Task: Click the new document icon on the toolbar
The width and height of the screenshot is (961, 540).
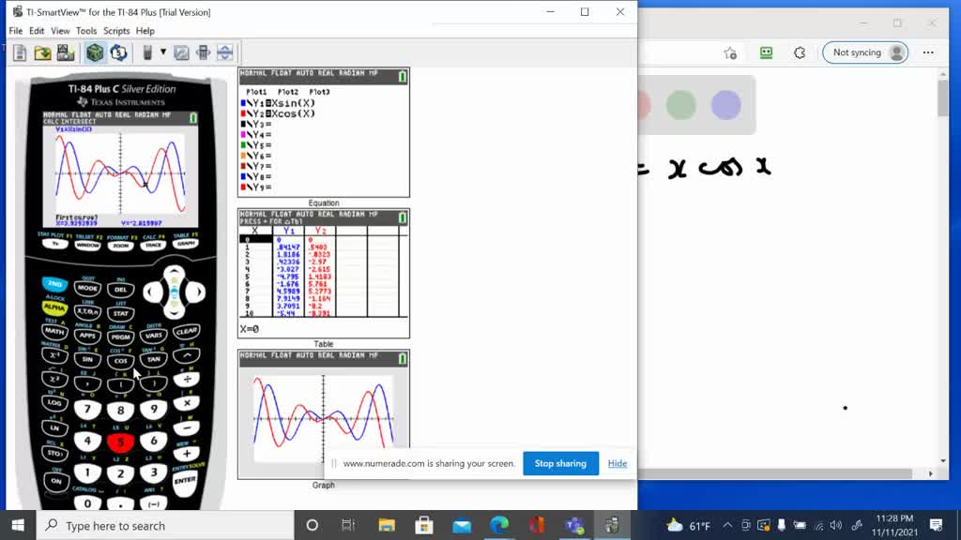Action: 20,52
